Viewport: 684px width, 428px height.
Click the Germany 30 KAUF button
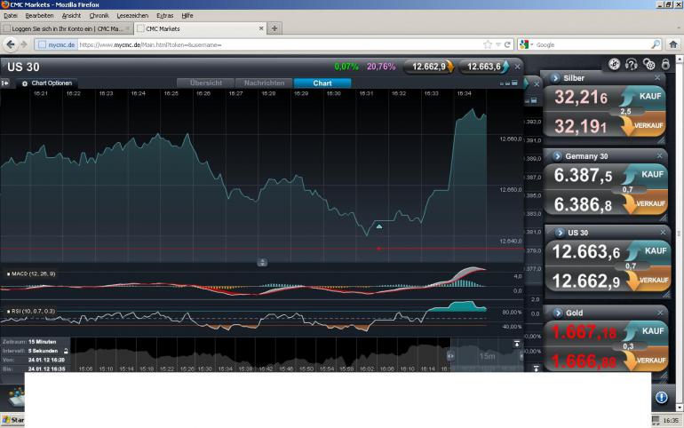tap(646, 174)
